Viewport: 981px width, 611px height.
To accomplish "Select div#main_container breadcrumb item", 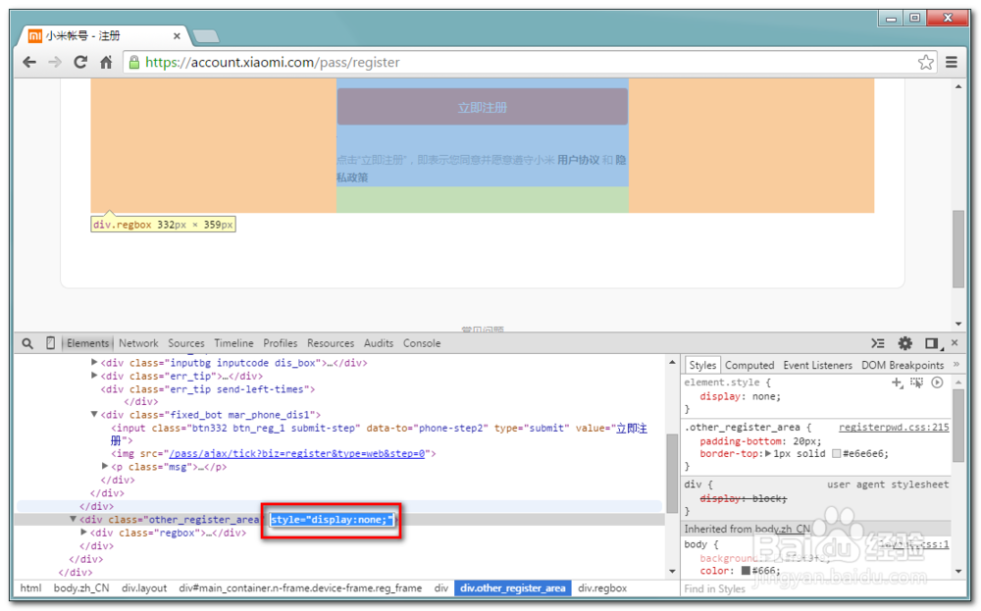I will tap(300, 587).
